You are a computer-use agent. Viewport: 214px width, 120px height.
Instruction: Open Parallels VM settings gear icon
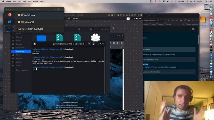click(141, 15)
